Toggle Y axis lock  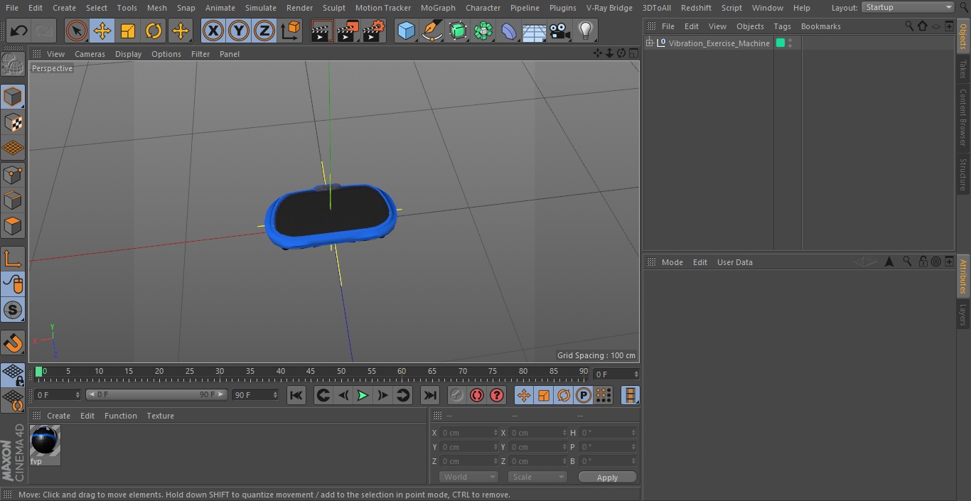click(238, 31)
